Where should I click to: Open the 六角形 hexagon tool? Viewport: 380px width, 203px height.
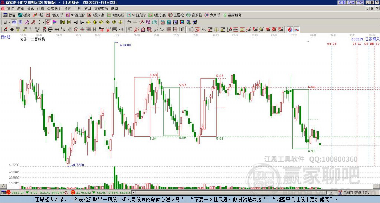pyautogui.click(x=213, y=15)
